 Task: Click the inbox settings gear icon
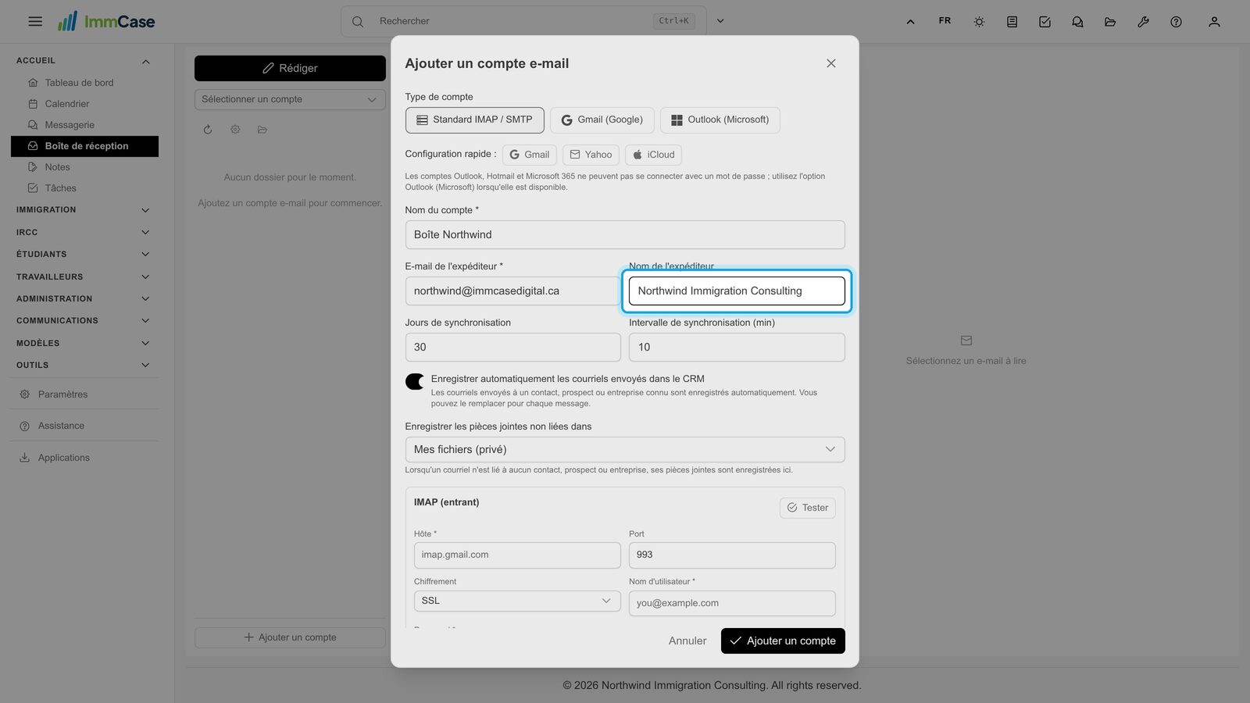235,130
